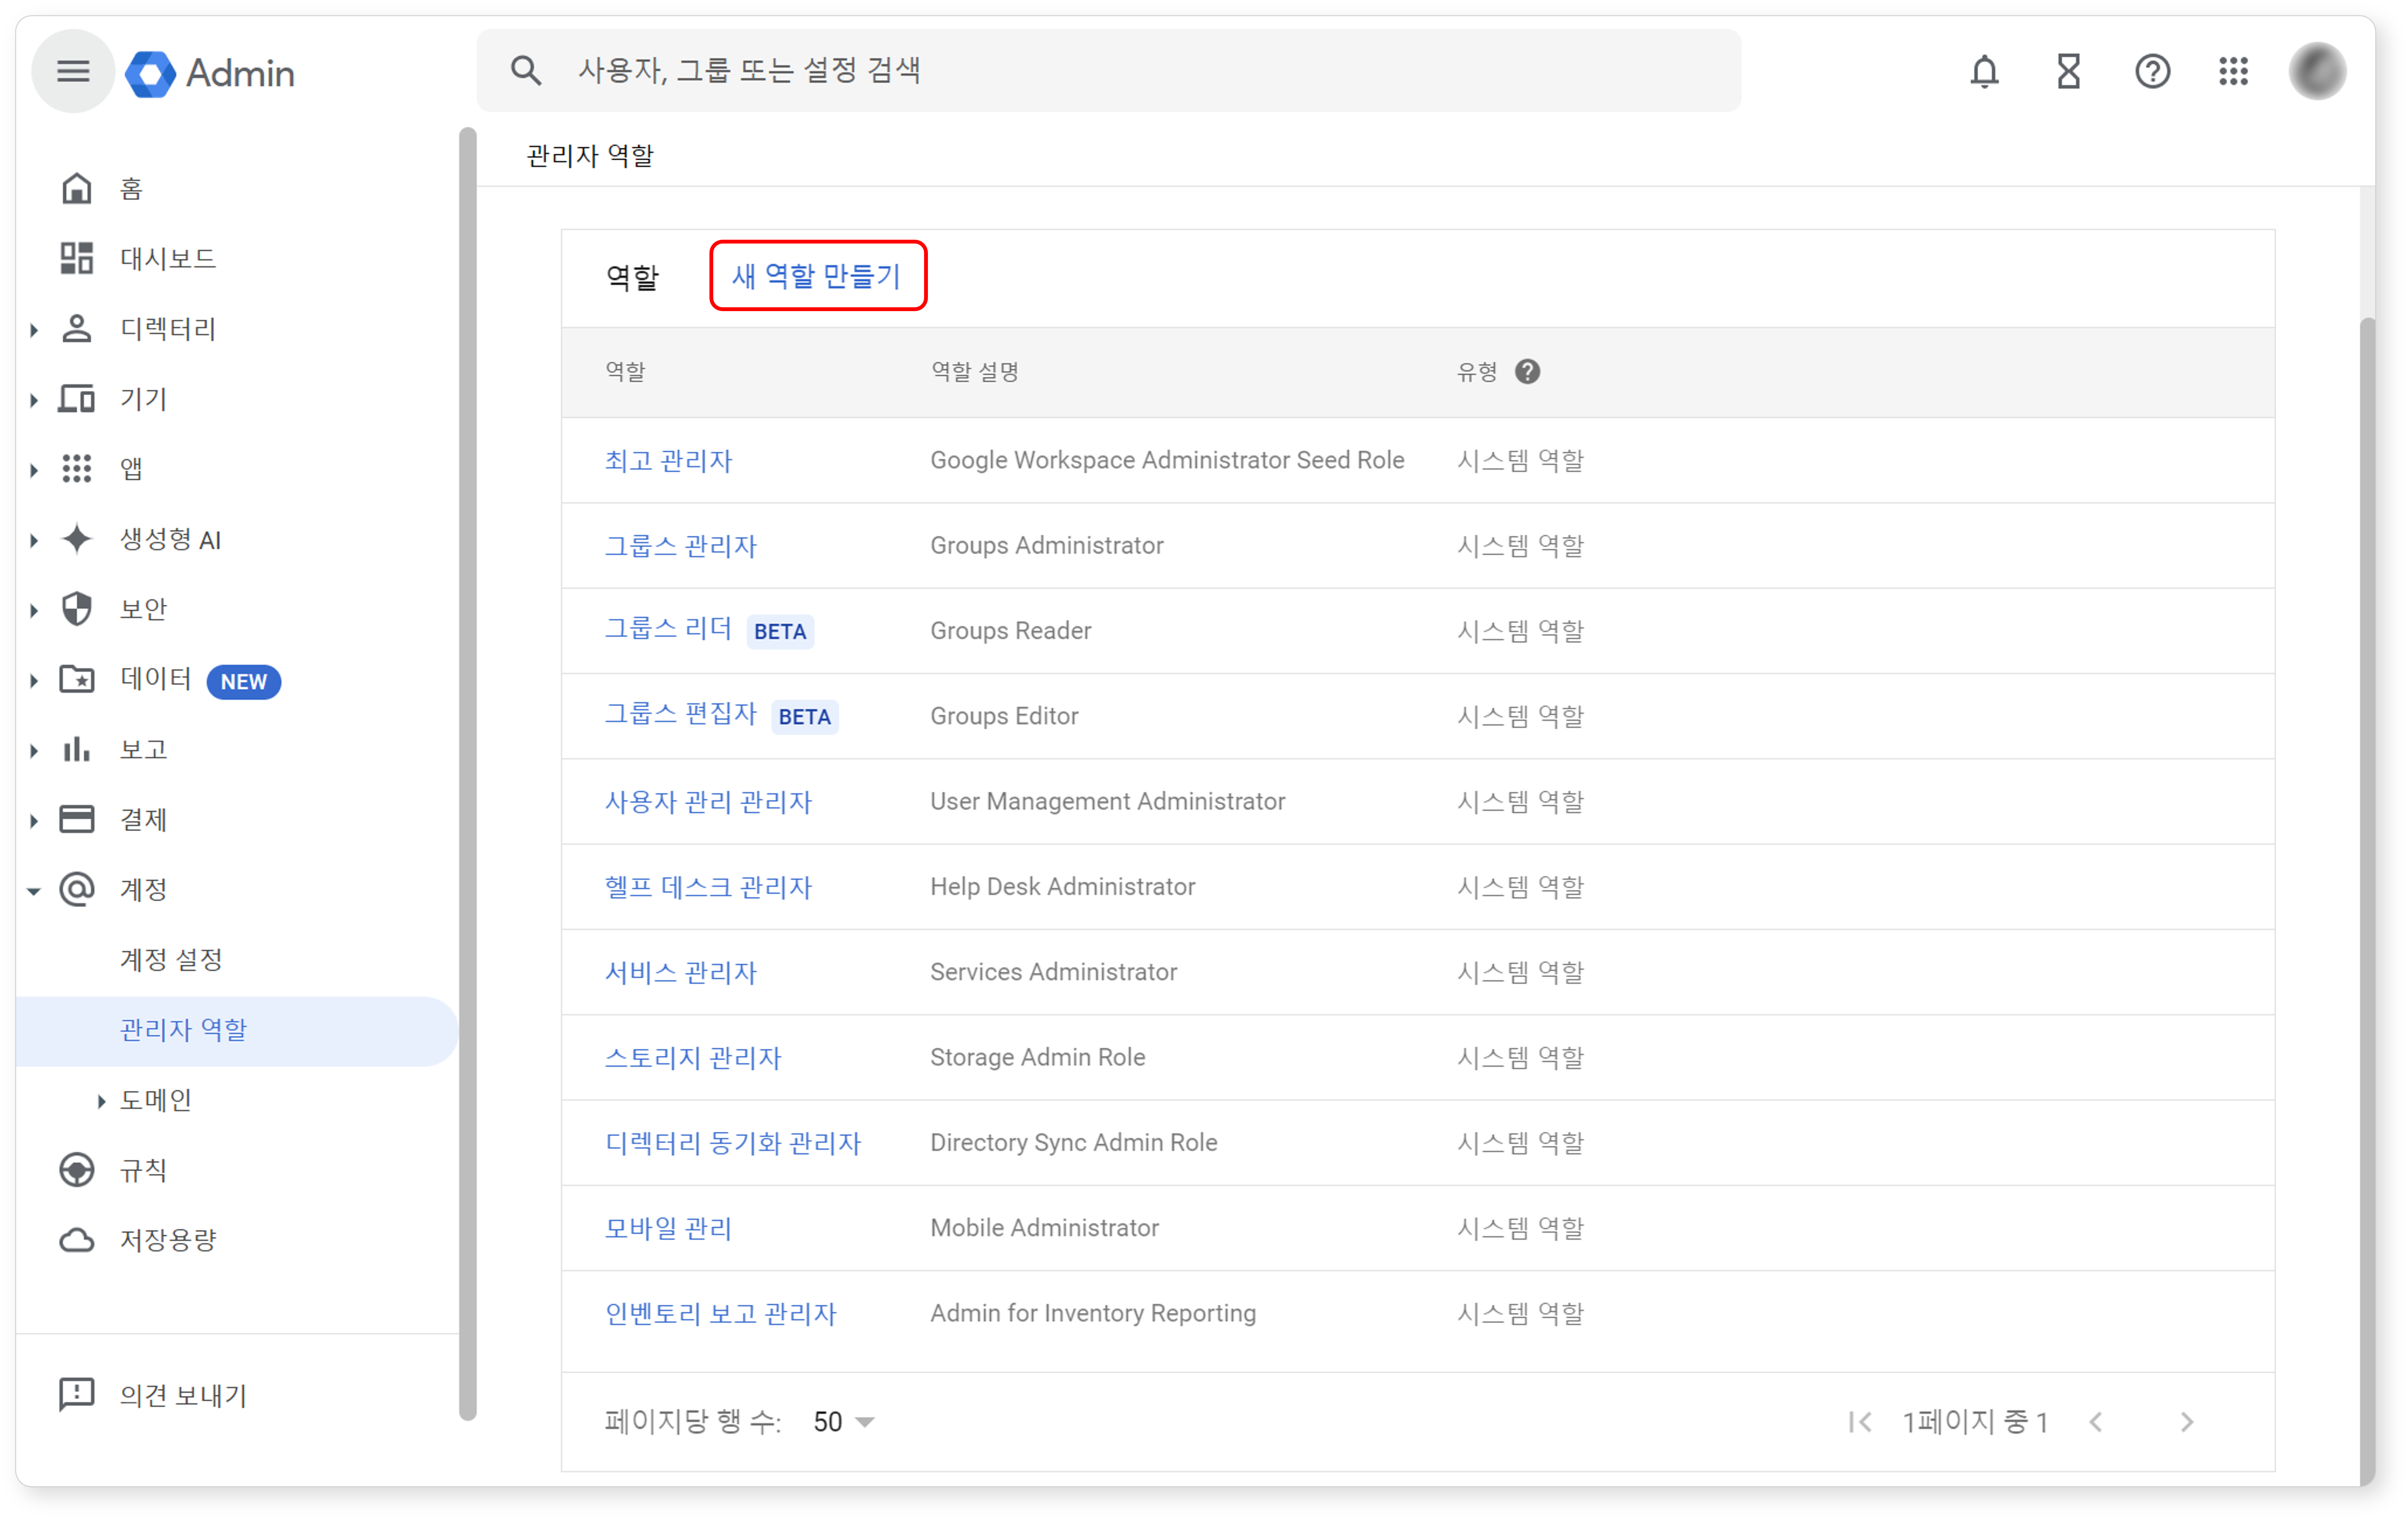This screenshot has height=1519, width=2408.
Task: Click the 디렉터리 person icon
Action: (77, 328)
